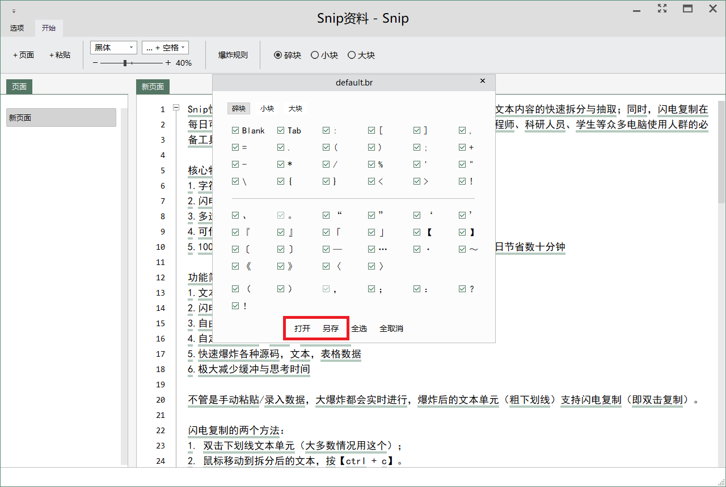Open the 黑体 font dropdown
Image resolution: width=726 pixels, height=487 pixels.
pyautogui.click(x=113, y=48)
